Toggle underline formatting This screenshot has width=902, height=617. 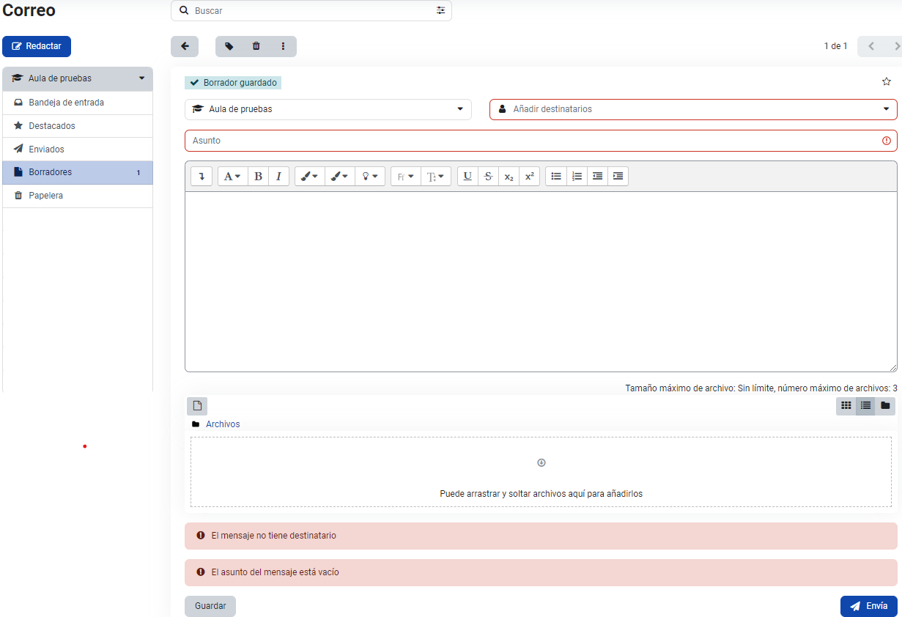coord(467,177)
